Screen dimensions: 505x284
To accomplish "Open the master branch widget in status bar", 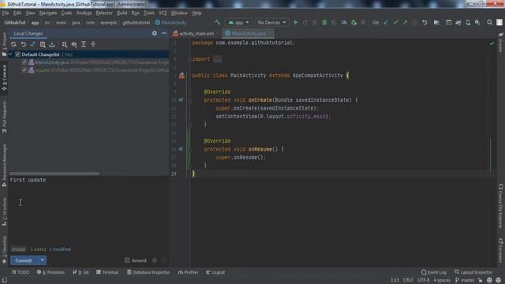I will [x=465, y=280].
